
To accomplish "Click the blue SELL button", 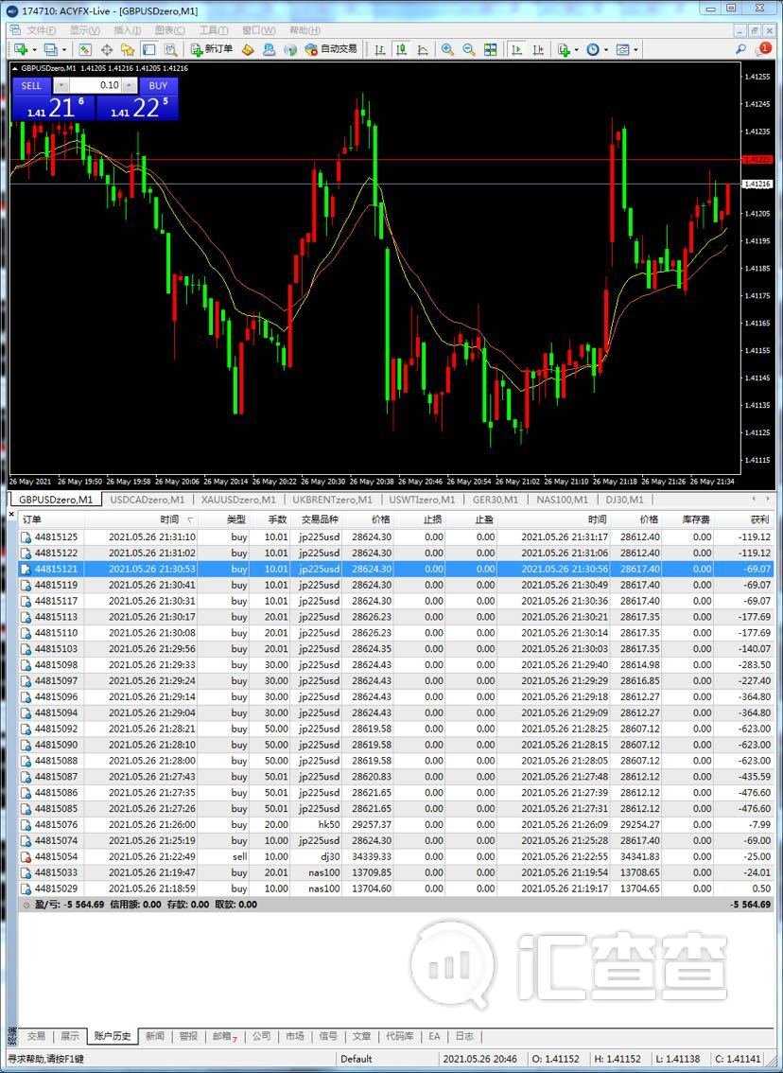I will 31,85.
